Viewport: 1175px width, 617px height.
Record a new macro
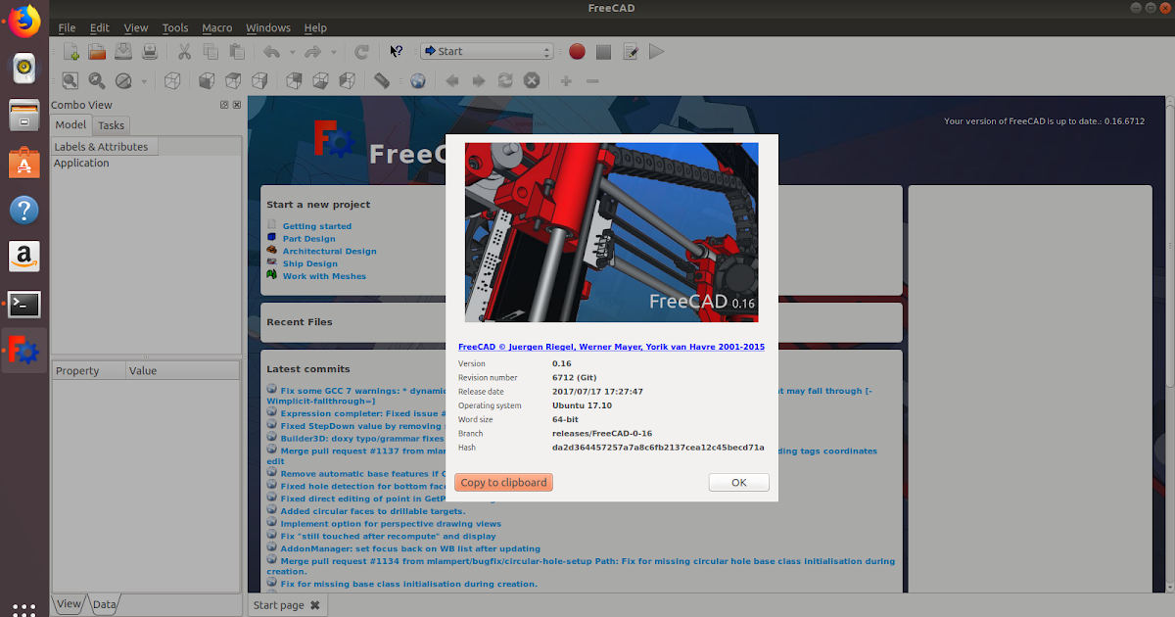(577, 51)
